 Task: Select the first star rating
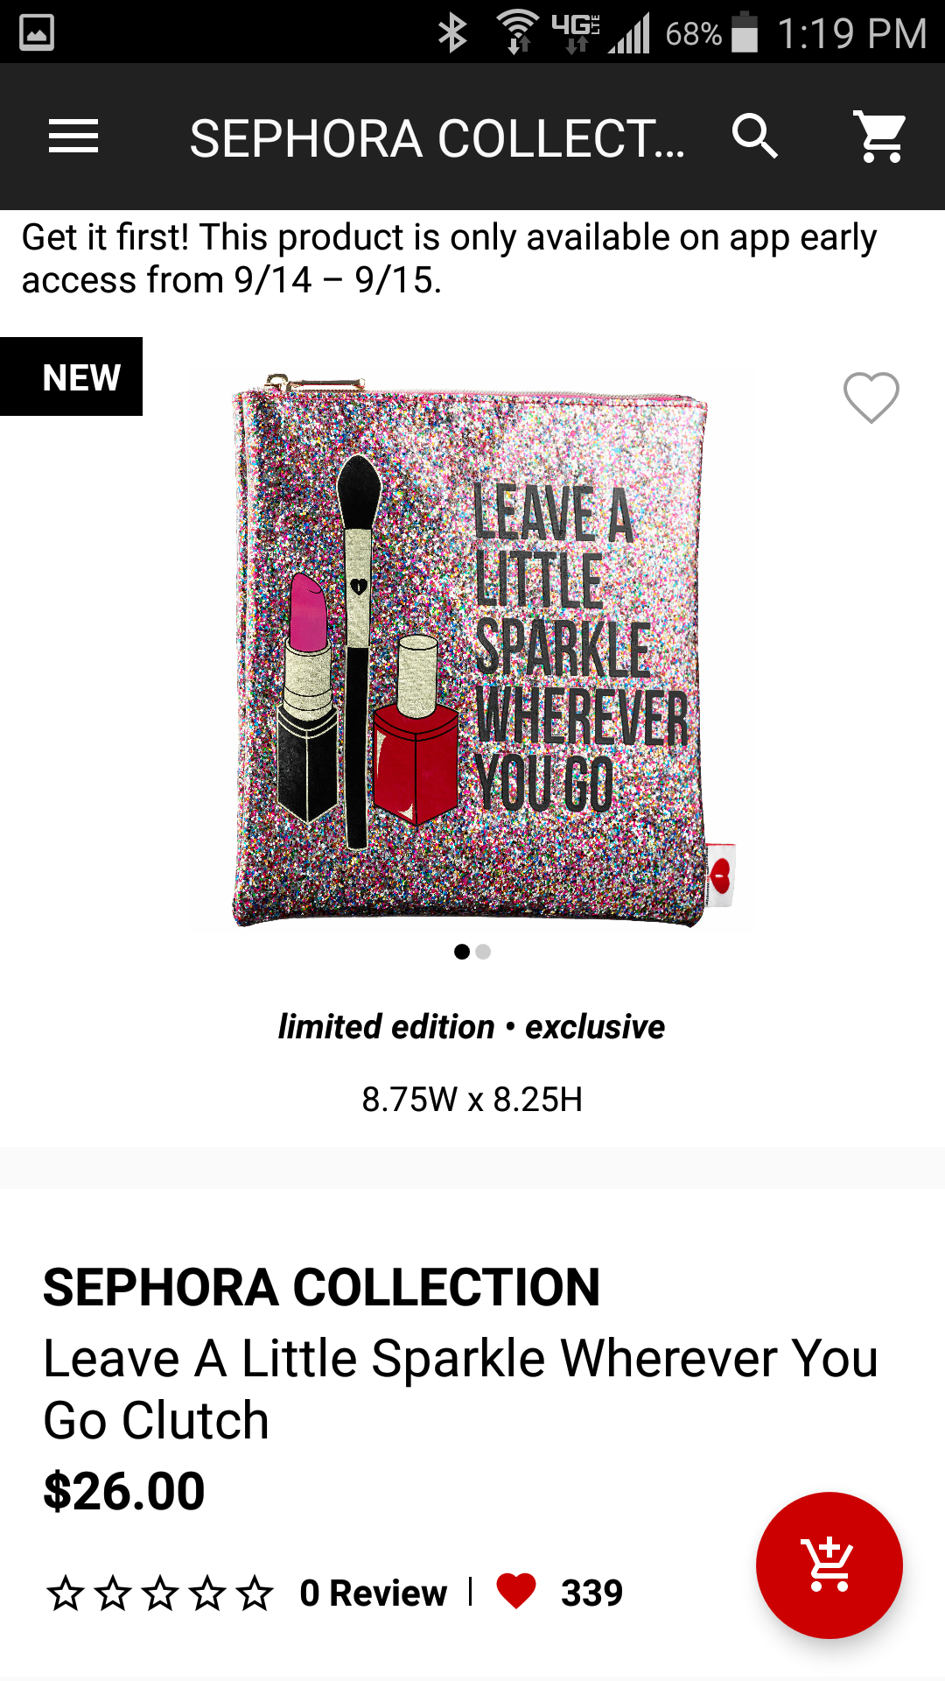(x=66, y=1593)
